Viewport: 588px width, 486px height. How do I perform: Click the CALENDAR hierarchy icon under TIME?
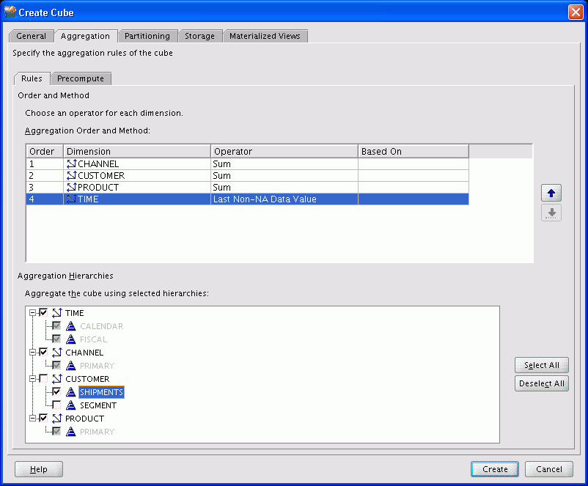pos(70,325)
